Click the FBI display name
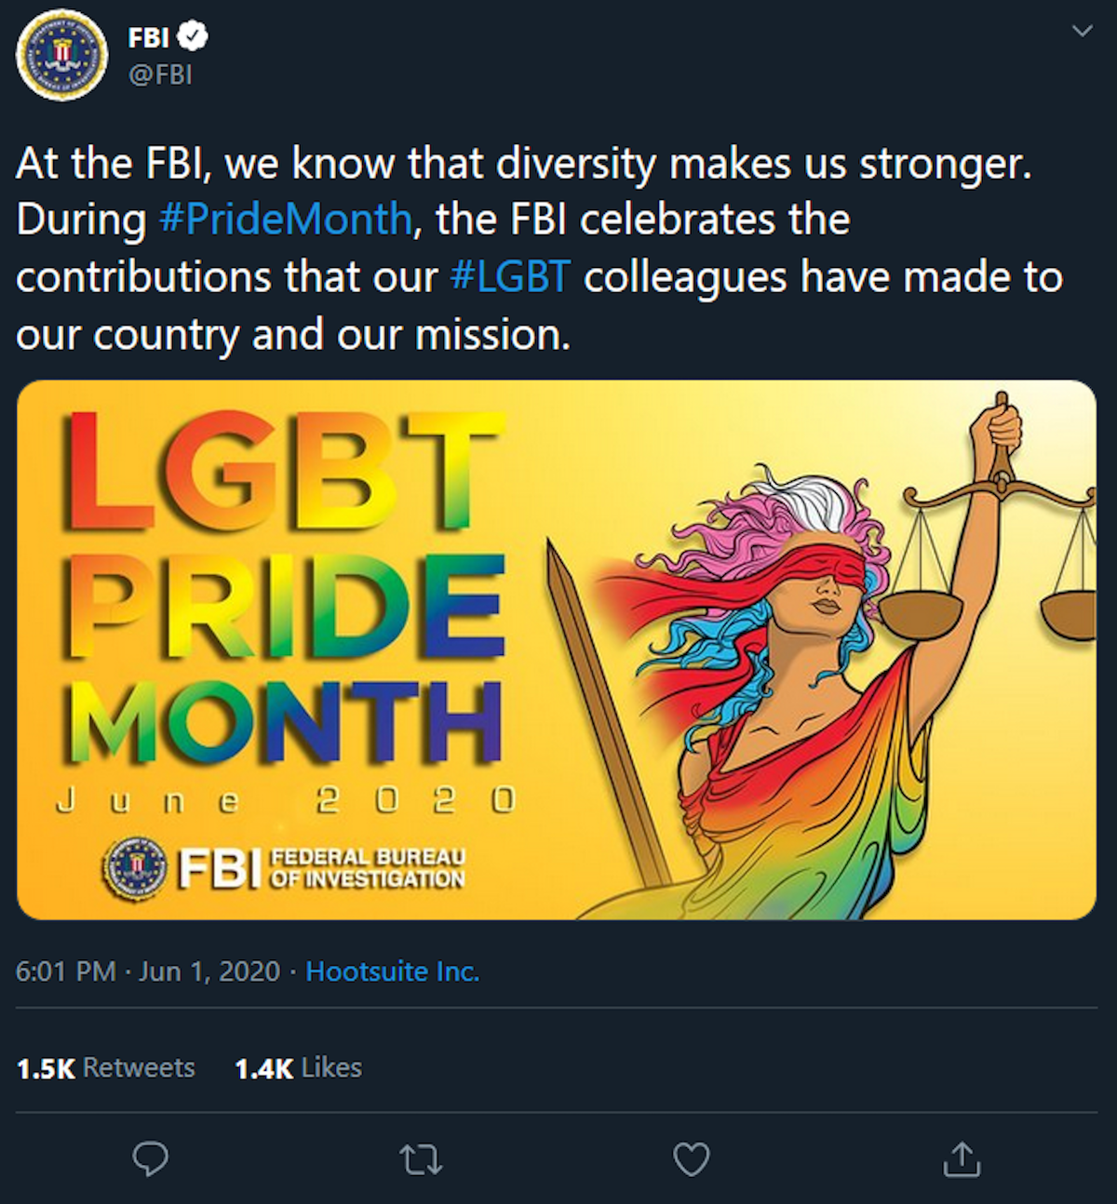1117x1204 pixels. coord(148,37)
